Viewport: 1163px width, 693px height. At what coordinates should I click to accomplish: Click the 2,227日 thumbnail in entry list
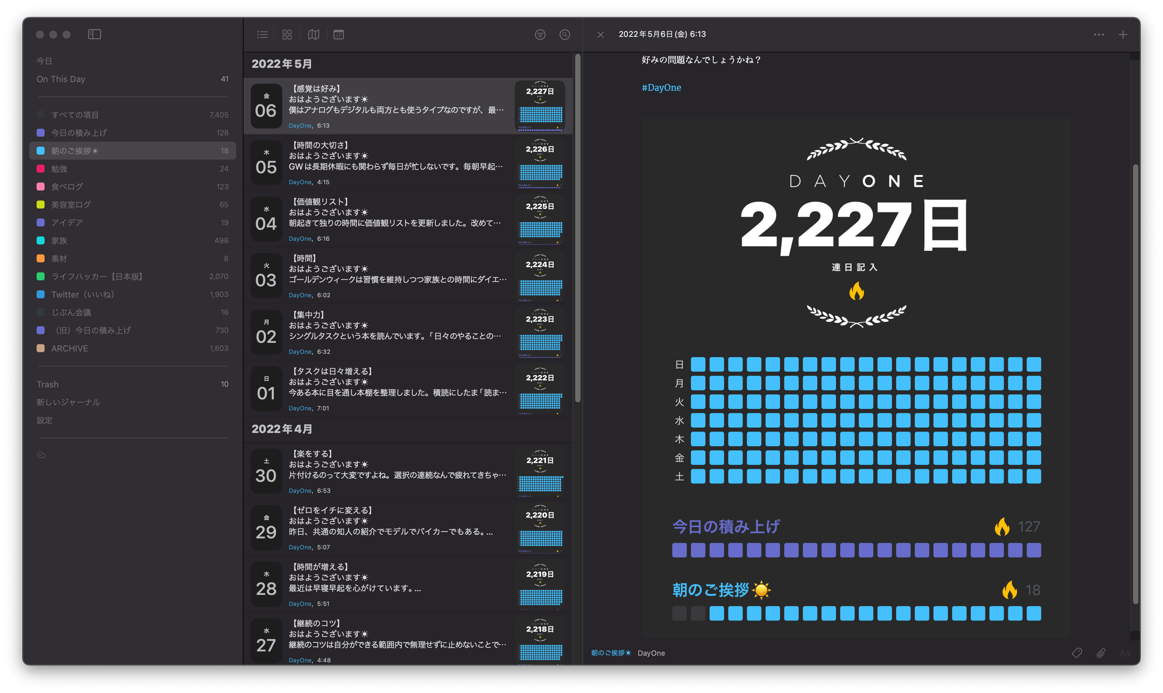pos(540,106)
